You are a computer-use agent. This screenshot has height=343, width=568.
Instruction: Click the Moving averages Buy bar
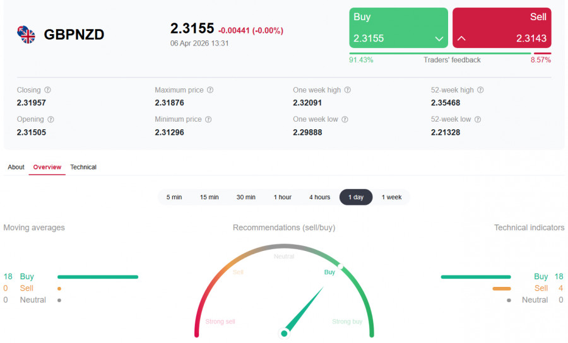[98, 277]
